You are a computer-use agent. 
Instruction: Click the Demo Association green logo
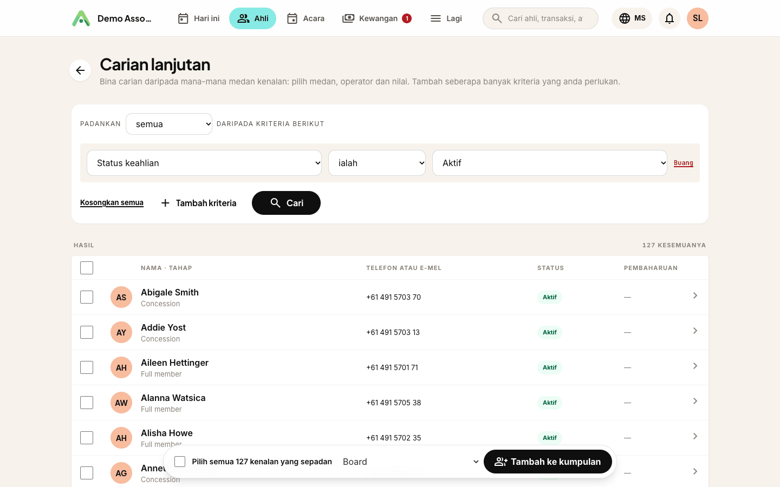[81, 18]
